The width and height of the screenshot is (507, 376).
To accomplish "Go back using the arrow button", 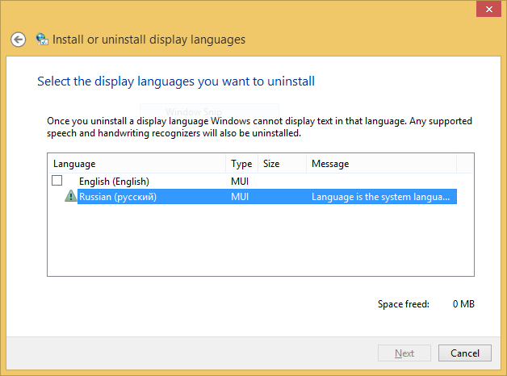I will pyautogui.click(x=18, y=40).
